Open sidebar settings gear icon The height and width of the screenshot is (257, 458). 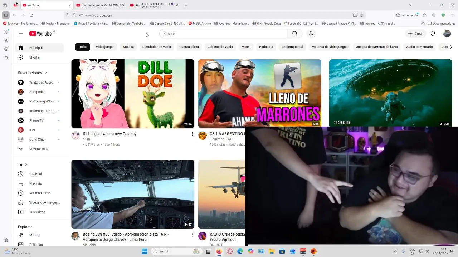[x=6, y=241]
